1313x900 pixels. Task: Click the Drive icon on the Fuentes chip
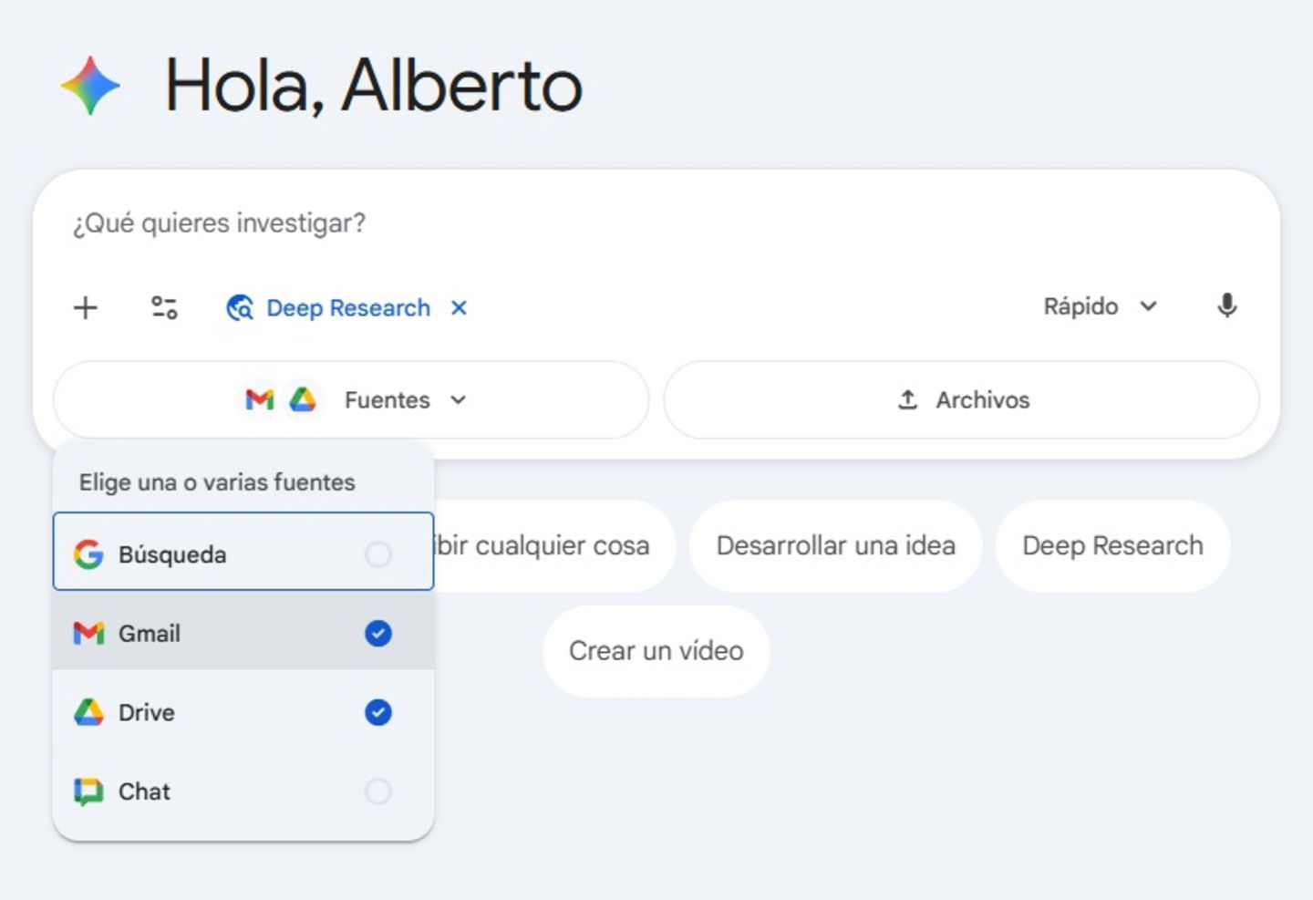coord(305,399)
